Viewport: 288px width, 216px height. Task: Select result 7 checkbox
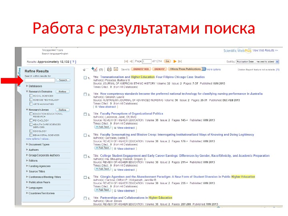click(85, 198)
